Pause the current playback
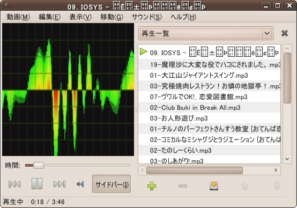Screen dimensions: 297x208 click(x=37, y=183)
